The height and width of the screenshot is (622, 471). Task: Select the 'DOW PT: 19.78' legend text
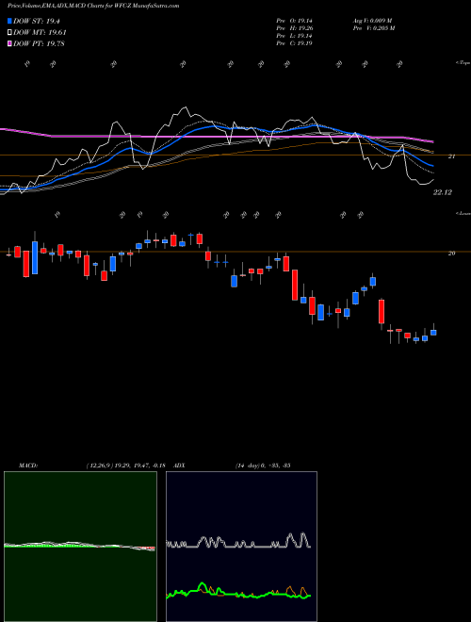click(39, 43)
